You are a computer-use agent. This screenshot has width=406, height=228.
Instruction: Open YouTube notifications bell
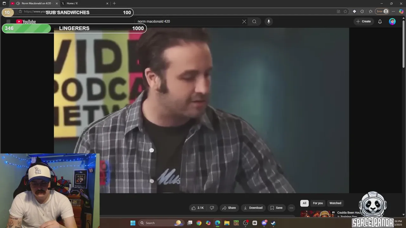[380, 22]
